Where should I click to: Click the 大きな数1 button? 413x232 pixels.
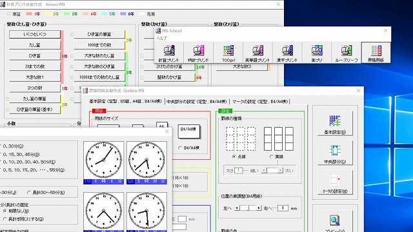point(35,77)
